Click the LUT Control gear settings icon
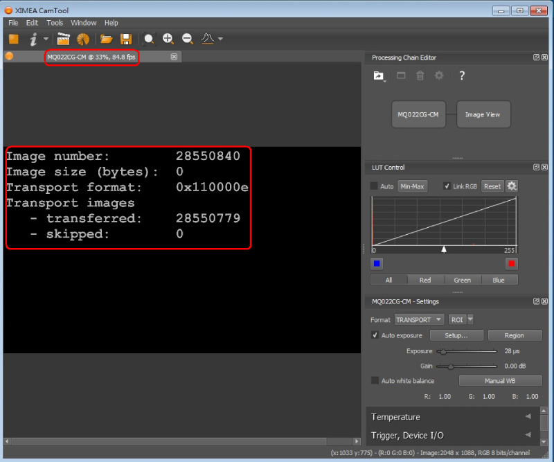 coord(512,186)
